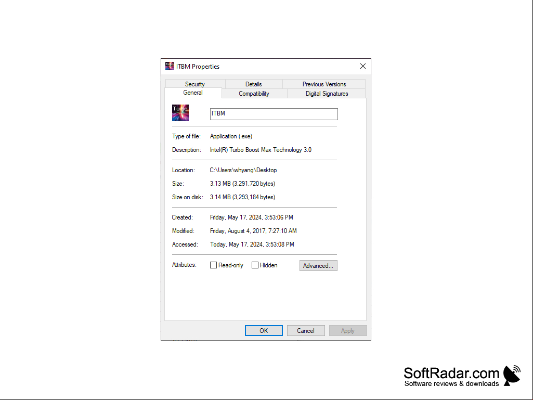This screenshot has height=400, width=533.
Task: Click accessed value 'Today, May 17, 2024, 3:53:08 PM'
Action: coord(252,244)
